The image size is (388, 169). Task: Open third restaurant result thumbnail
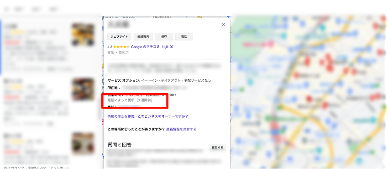click(83, 144)
